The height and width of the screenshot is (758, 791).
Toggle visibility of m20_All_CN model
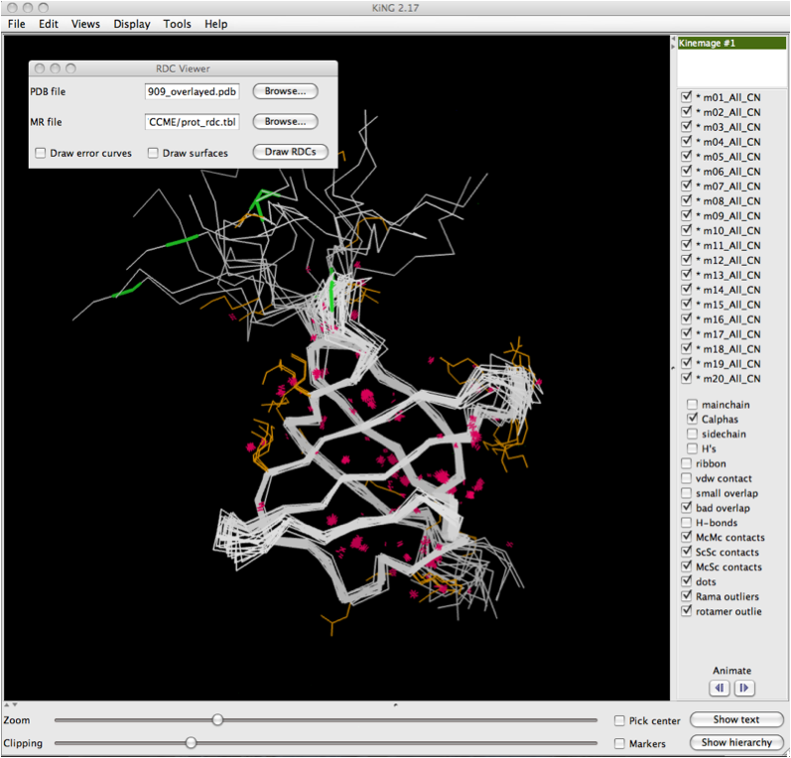point(687,378)
